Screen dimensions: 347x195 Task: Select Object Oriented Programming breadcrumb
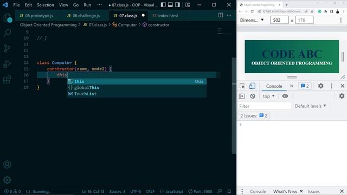pos(48,25)
